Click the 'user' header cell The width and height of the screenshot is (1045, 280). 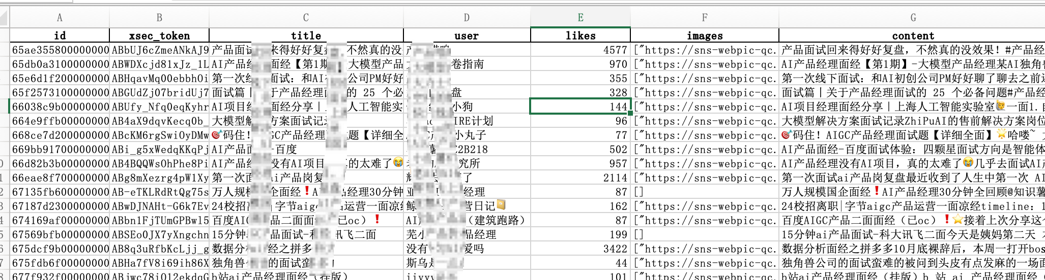[467, 36]
